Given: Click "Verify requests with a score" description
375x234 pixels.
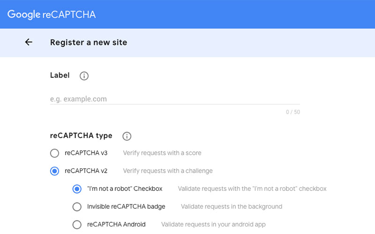Looking at the screenshot, I should tap(162, 153).
